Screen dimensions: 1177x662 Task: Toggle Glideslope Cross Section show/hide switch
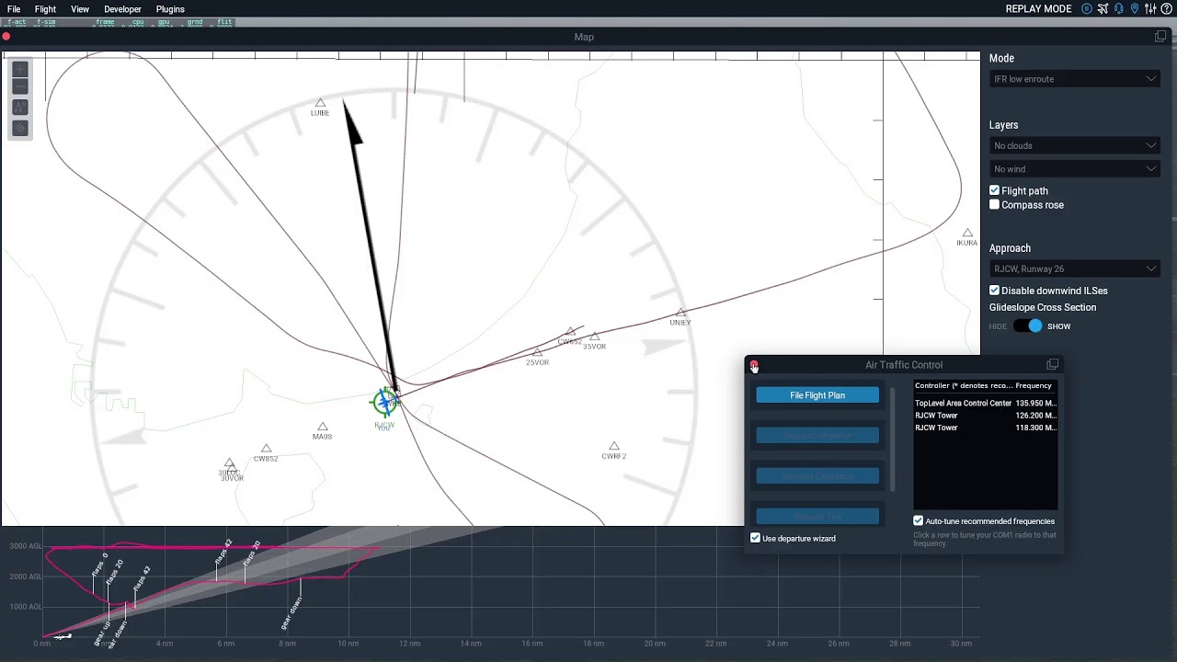point(1029,326)
